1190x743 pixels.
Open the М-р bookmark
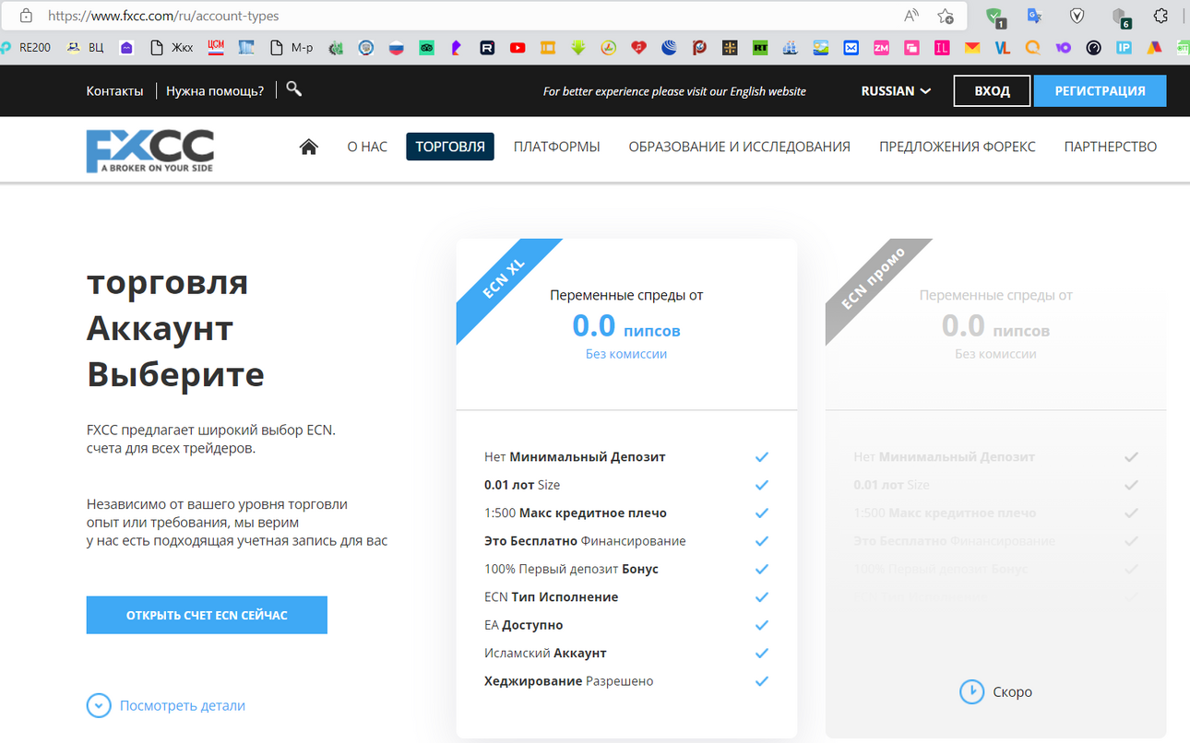point(292,47)
